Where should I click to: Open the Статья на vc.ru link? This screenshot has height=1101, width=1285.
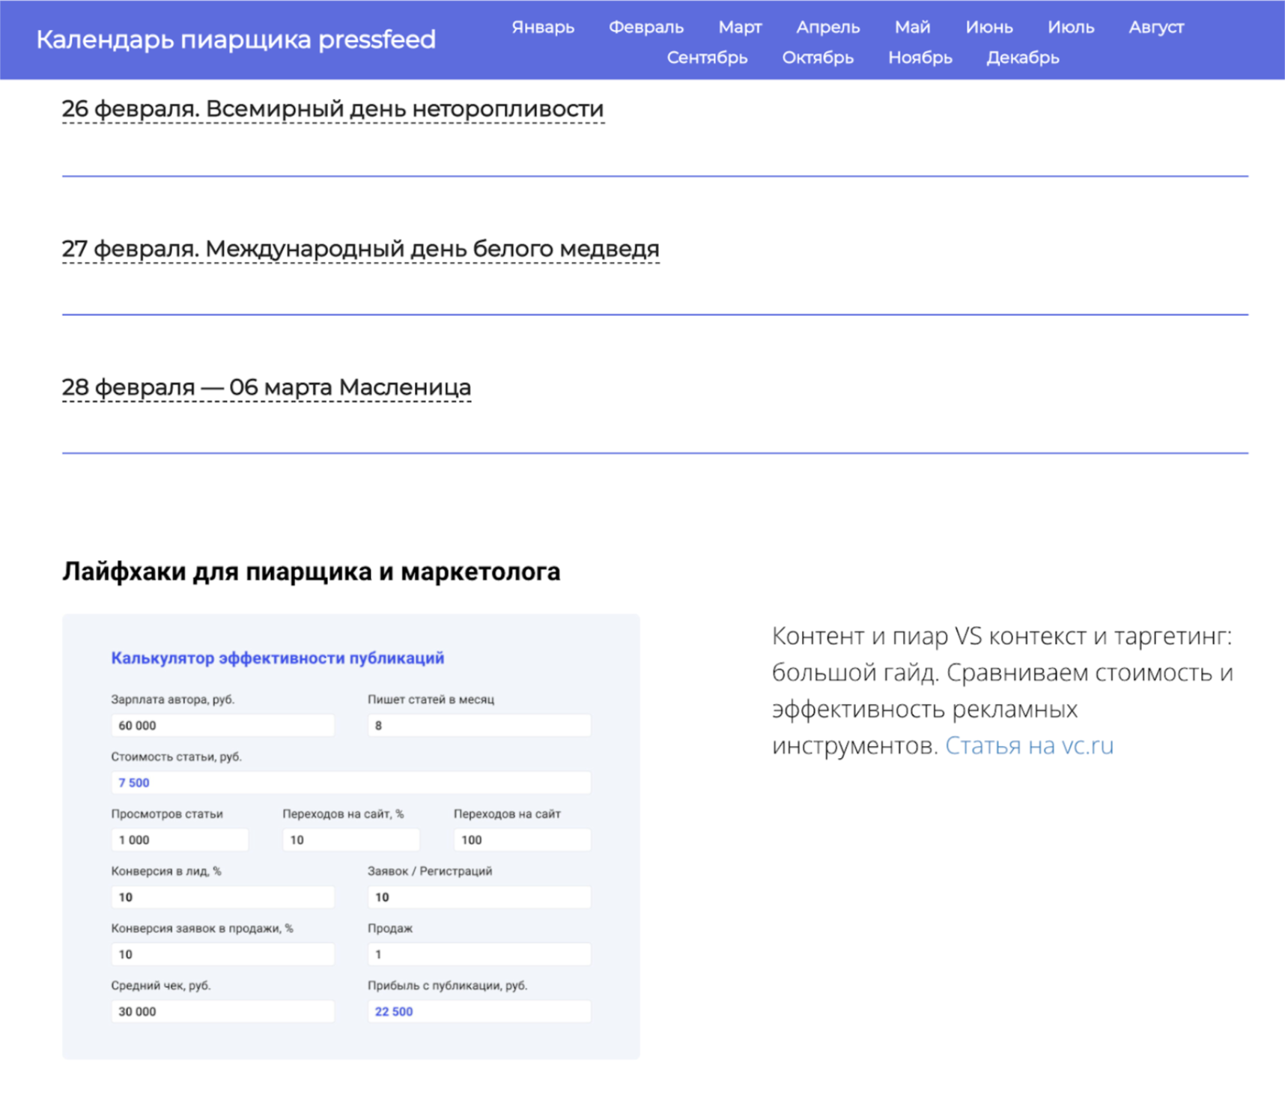coord(1029,746)
